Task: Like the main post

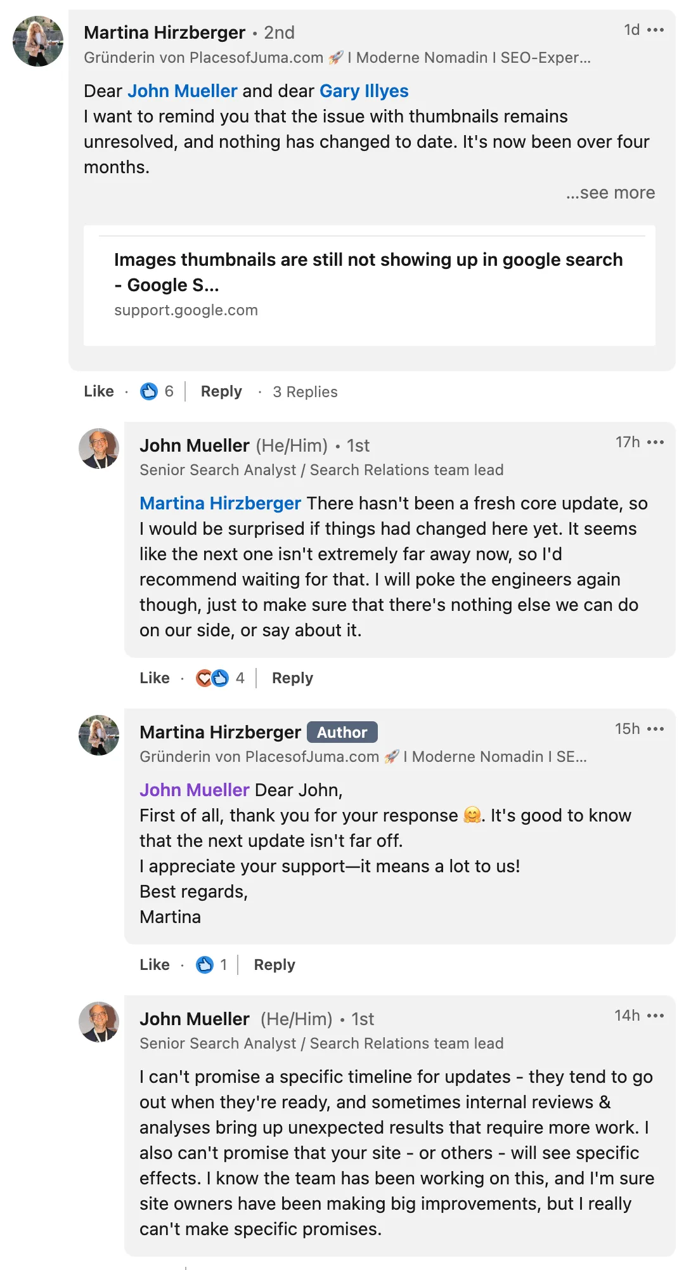Action: [x=98, y=391]
